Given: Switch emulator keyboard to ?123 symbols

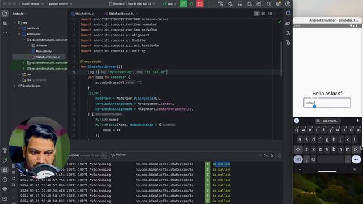Looking at the screenshot, I should [298, 159].
